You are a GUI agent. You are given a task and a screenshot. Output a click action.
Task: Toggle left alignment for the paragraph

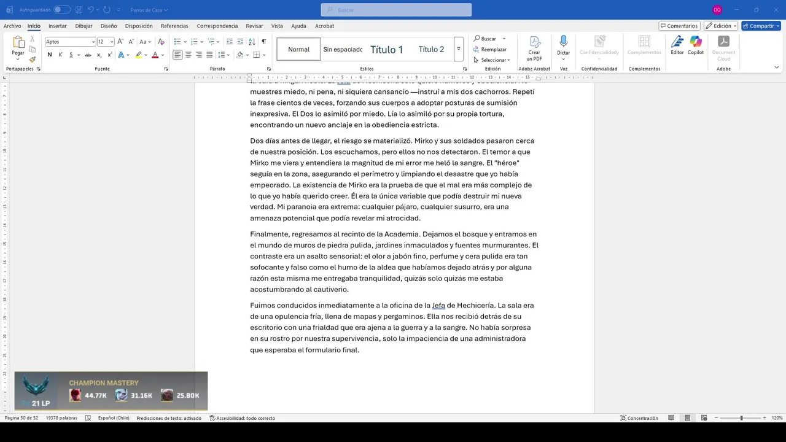(177, 55)
